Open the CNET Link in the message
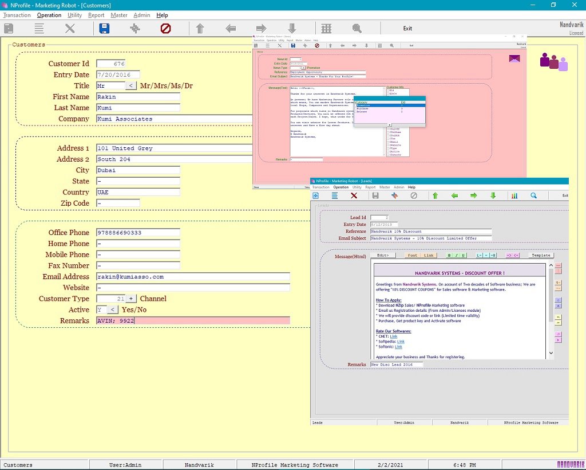Viewport: 586px width, 470px height. pyautogui.click(x=394, y=336)
